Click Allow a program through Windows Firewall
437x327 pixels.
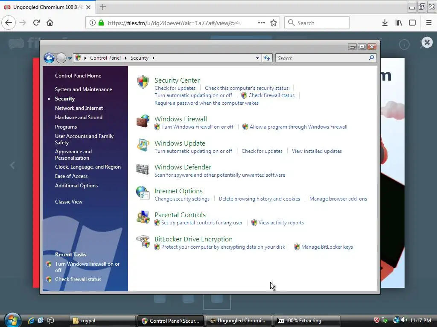pos(298,127)
